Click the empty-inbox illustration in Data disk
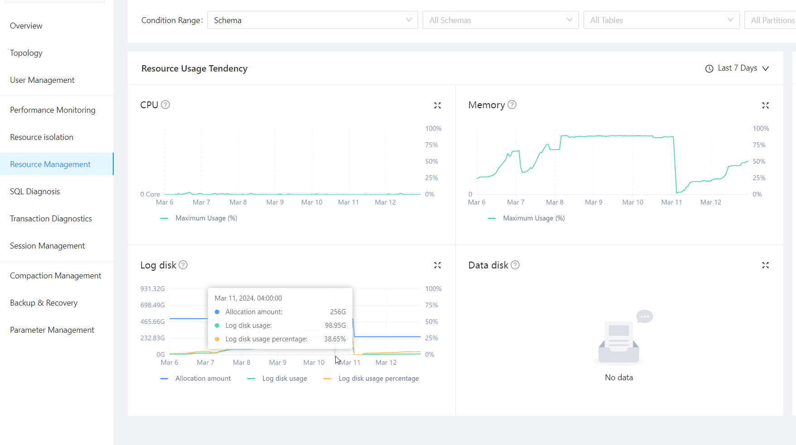Viewport: 796px width, 445px height. pos(622,337)
